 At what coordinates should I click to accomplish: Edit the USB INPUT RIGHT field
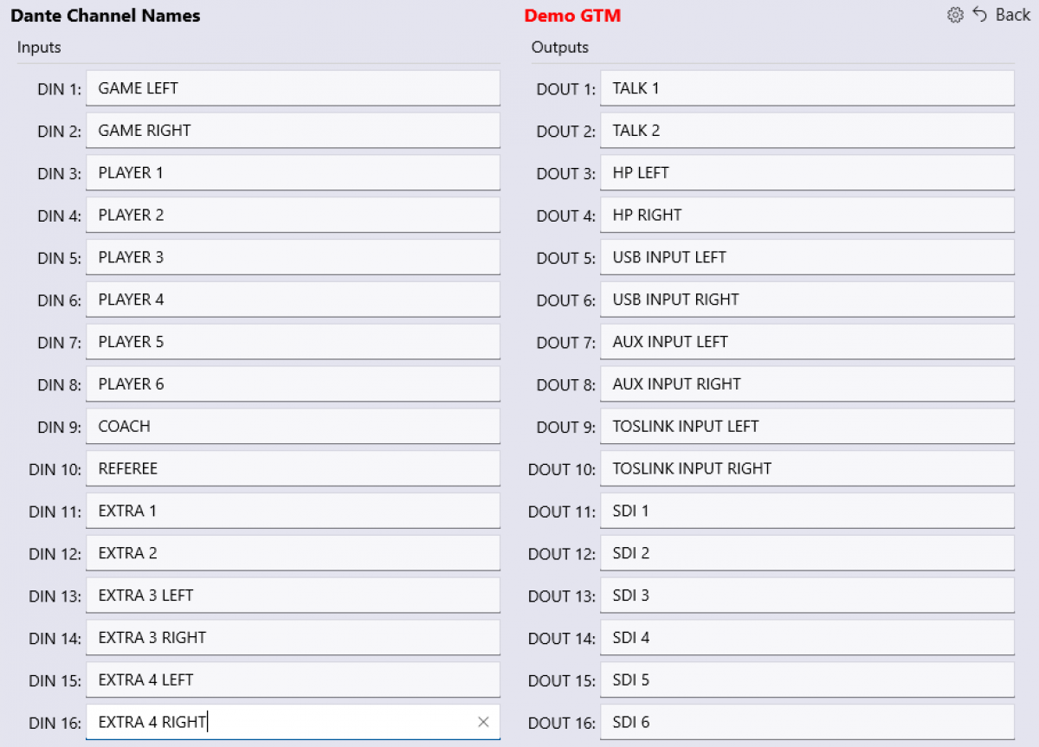click(807, 299)
